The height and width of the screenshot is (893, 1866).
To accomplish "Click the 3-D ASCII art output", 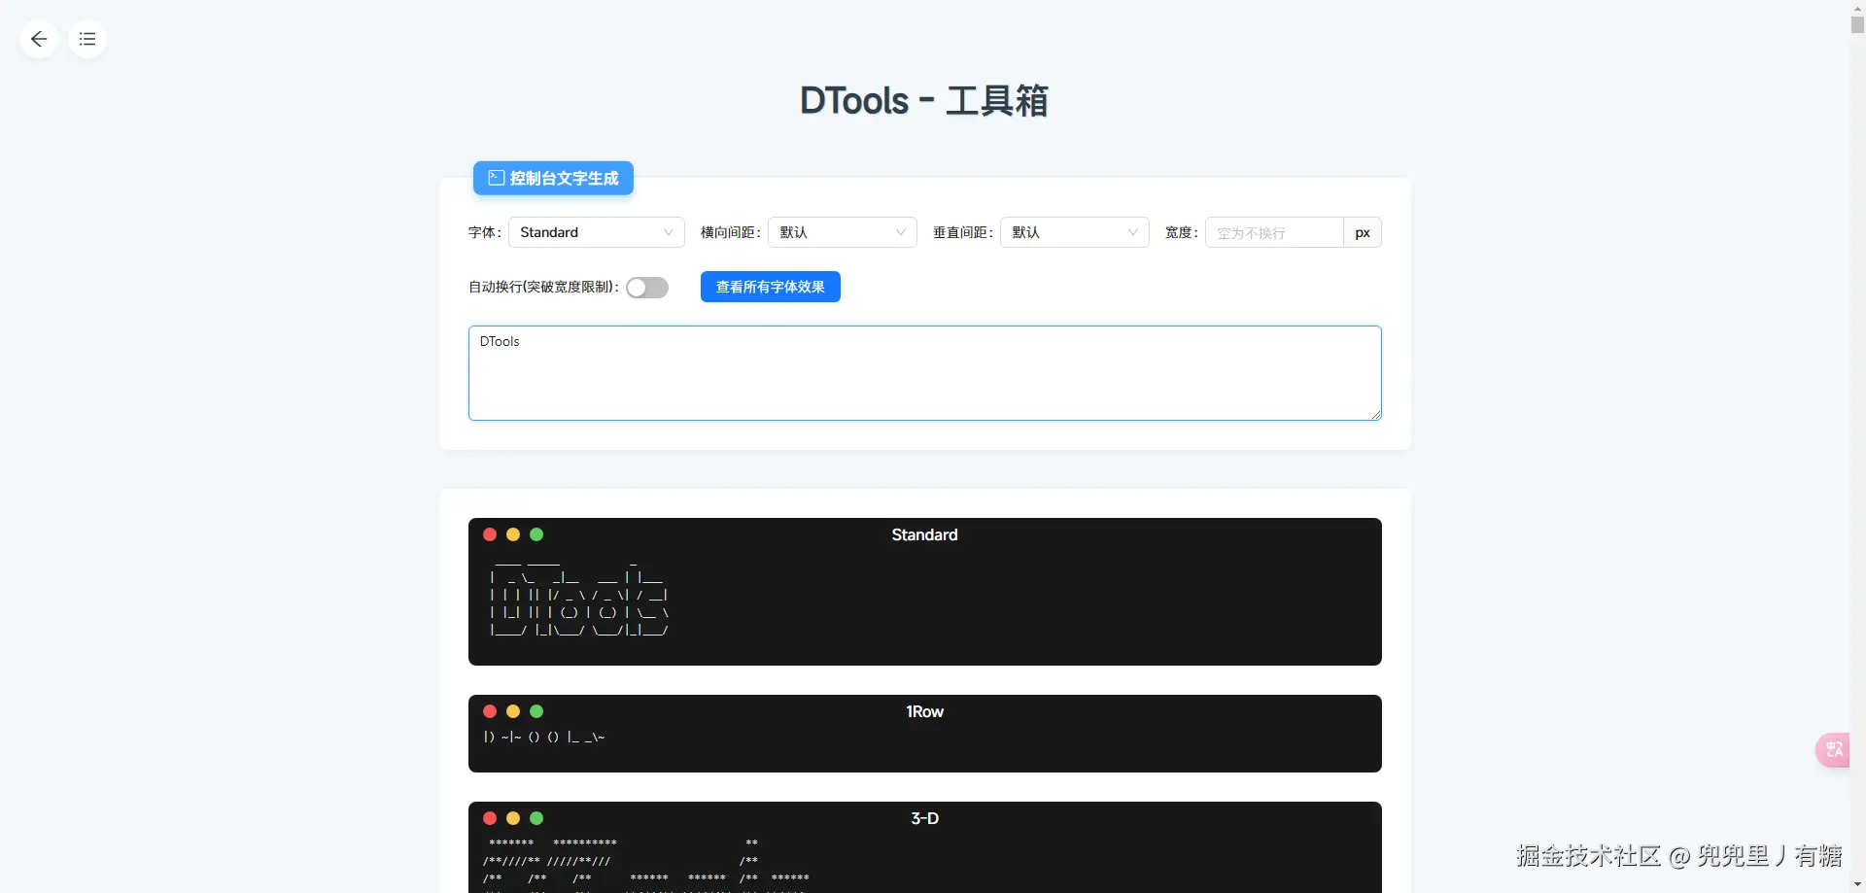I will (x=646, y=864).
